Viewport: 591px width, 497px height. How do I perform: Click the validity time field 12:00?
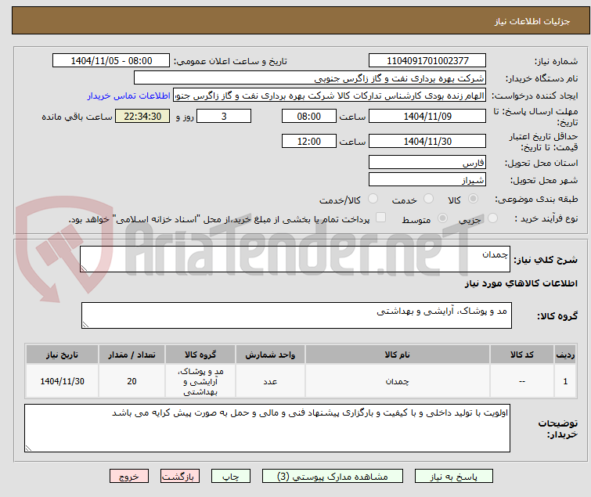[x=309, y=142]
